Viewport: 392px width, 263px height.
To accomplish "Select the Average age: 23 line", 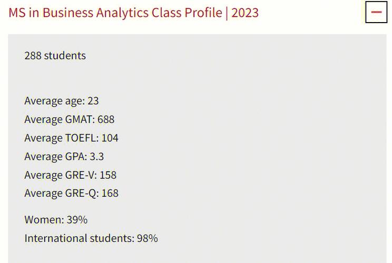I will coord(62,101).
